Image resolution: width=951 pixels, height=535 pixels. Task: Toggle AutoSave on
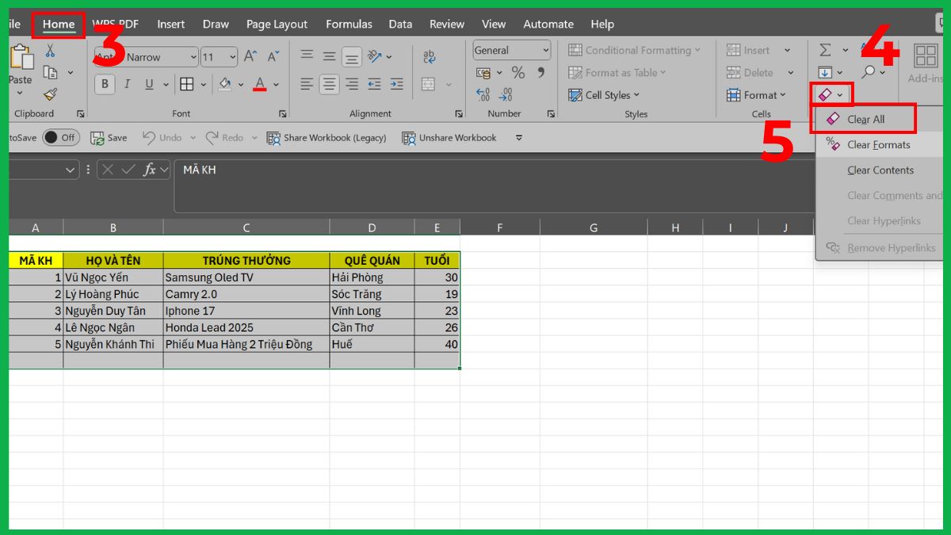click(x=59, y=137)
